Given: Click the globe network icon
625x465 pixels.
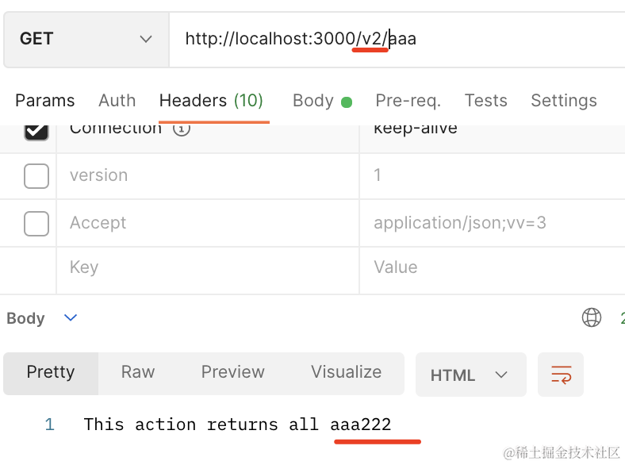Looking at the screenshot, I should pyautogui.click(x=592, y=318).
